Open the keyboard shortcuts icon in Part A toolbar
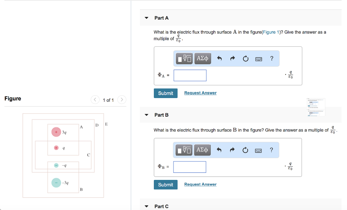 coord(258,58)
